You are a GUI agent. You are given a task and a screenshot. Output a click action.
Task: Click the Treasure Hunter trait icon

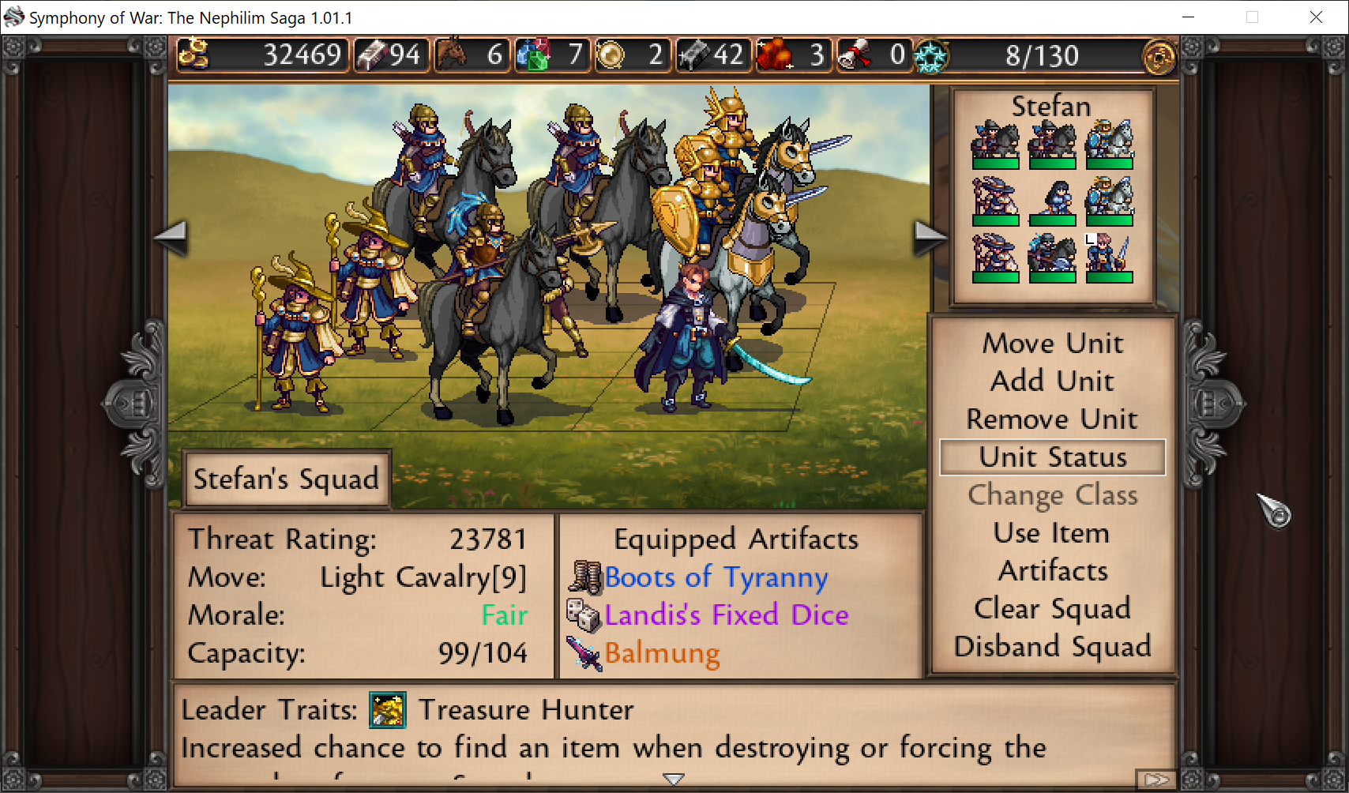388,709
